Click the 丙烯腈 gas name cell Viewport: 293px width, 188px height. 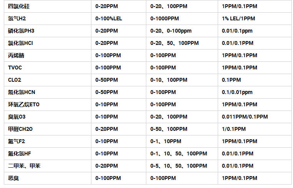click(16, 55)
